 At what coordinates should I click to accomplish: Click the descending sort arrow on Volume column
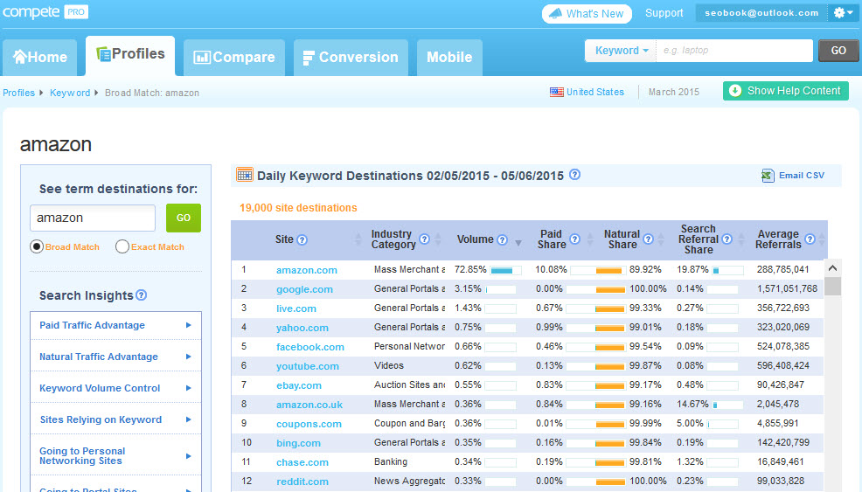pyautogui.click(x=518, y=243)
